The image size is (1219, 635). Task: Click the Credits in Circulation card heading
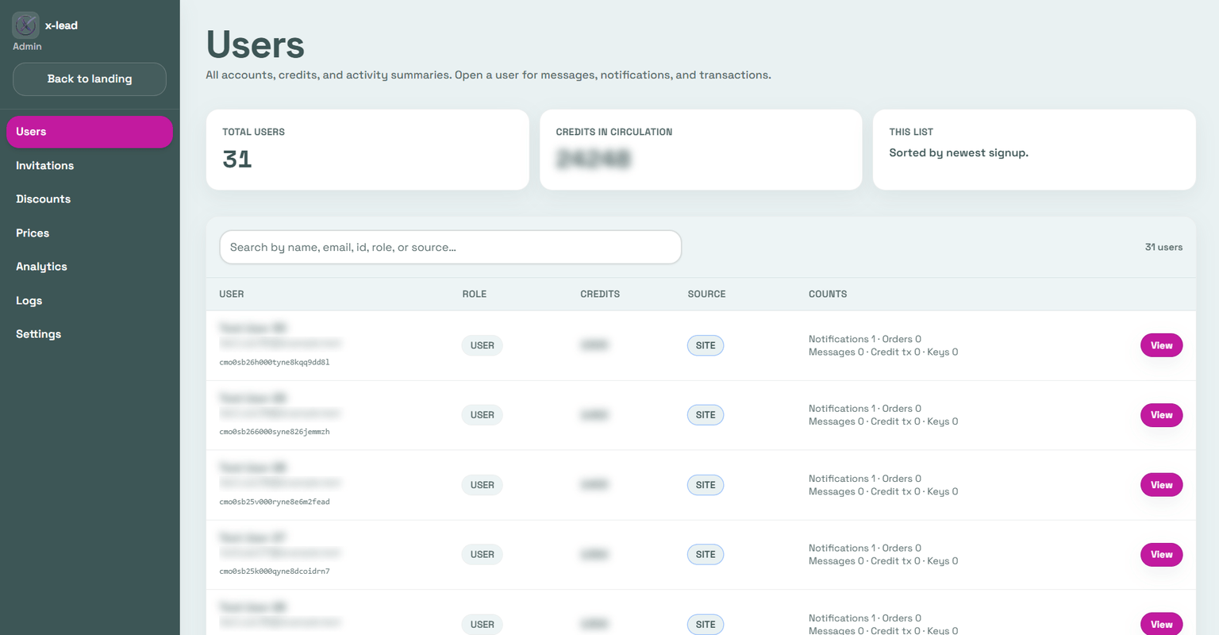614,133
